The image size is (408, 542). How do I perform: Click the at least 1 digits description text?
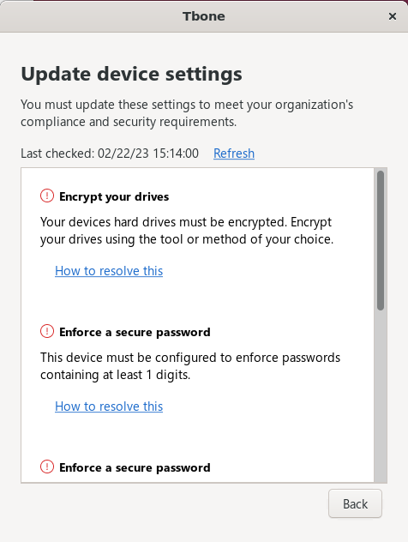pyautogui.click(x=190, y=366)
